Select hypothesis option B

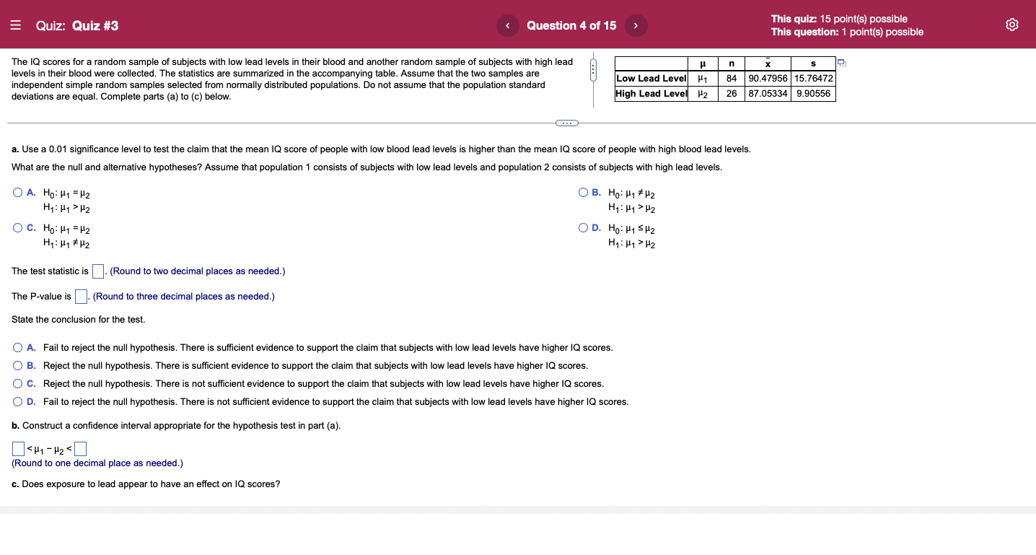coord(582,191)
